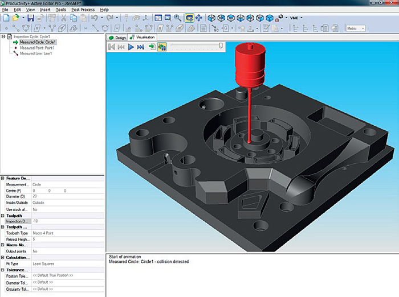The height and width of the screenshot is (297, 399).
Task: Switch to the Design tab
Action: 117,38
